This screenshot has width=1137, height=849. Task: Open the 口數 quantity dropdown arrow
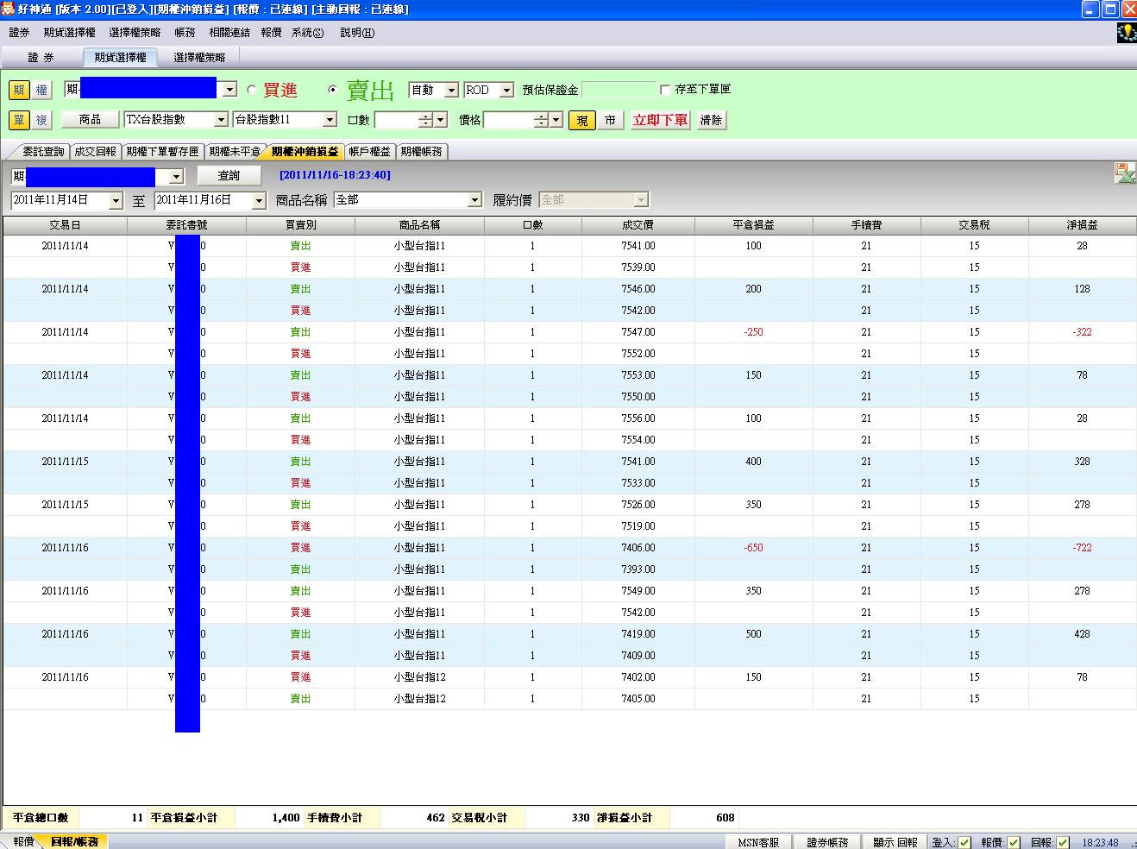tap(441, 120)
